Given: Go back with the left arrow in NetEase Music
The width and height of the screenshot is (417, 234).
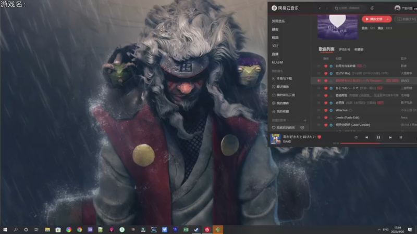Looking at the screenshot, I should (320, 8).
